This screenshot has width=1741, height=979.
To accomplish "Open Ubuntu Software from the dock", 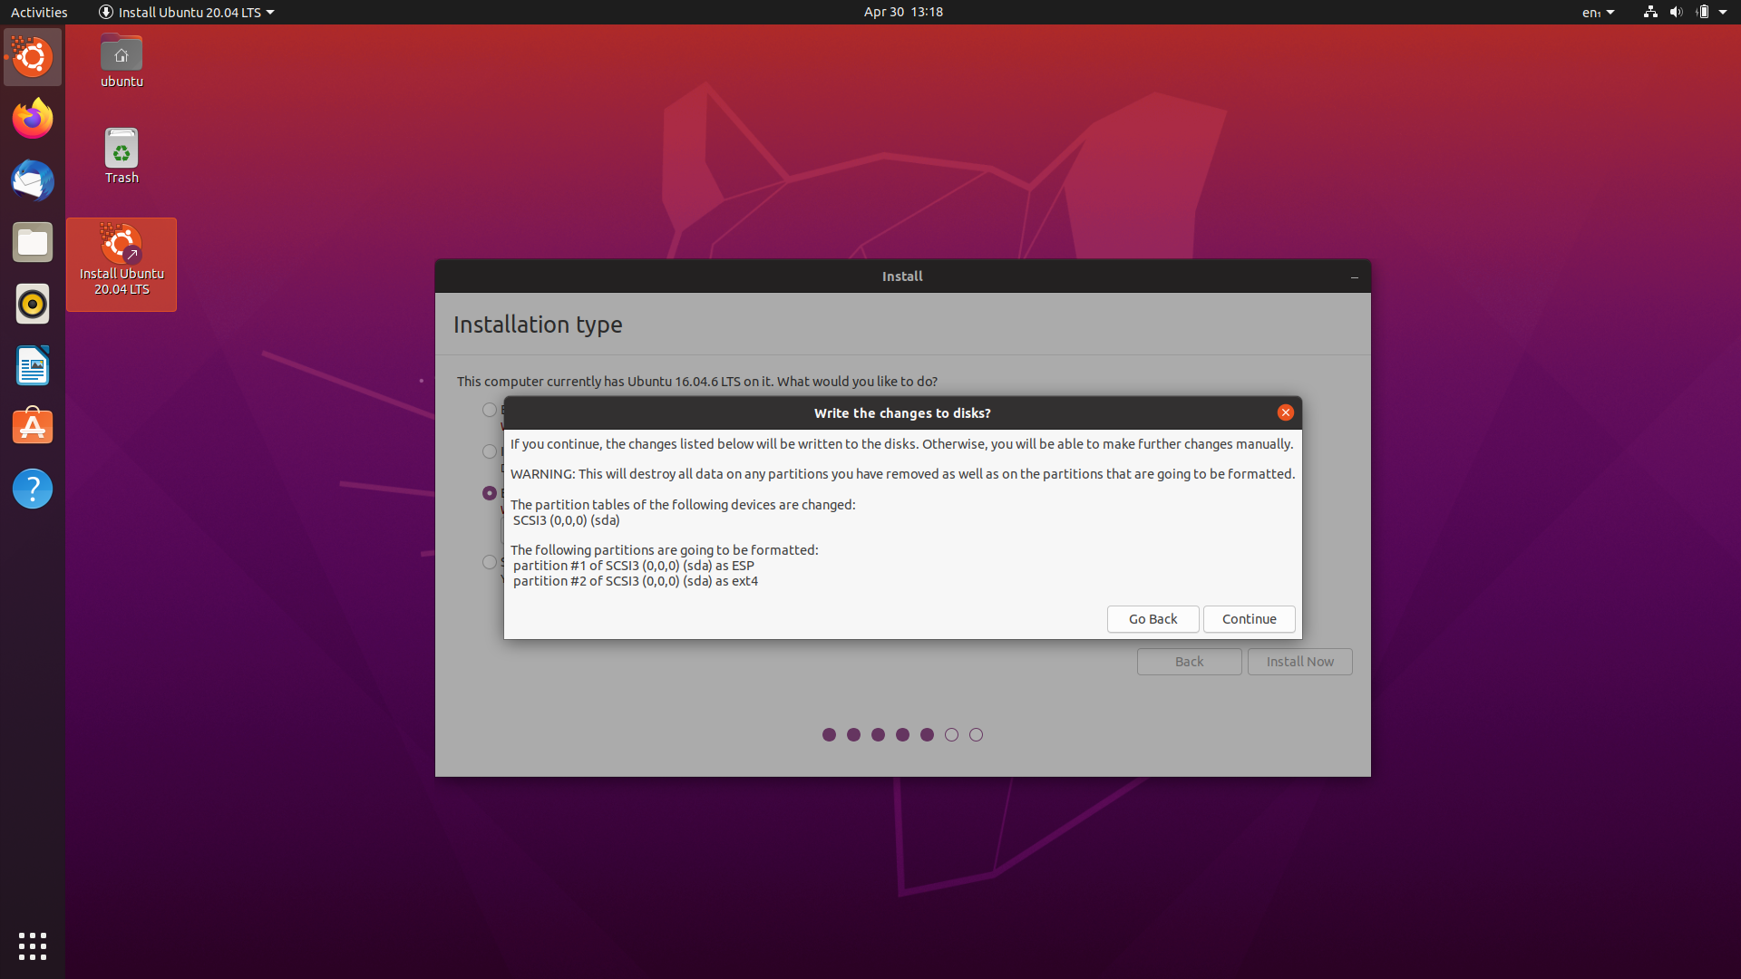I will (33, 427).
